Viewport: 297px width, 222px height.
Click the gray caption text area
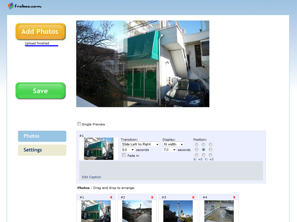pyautogui.click(x=171, y=171)
